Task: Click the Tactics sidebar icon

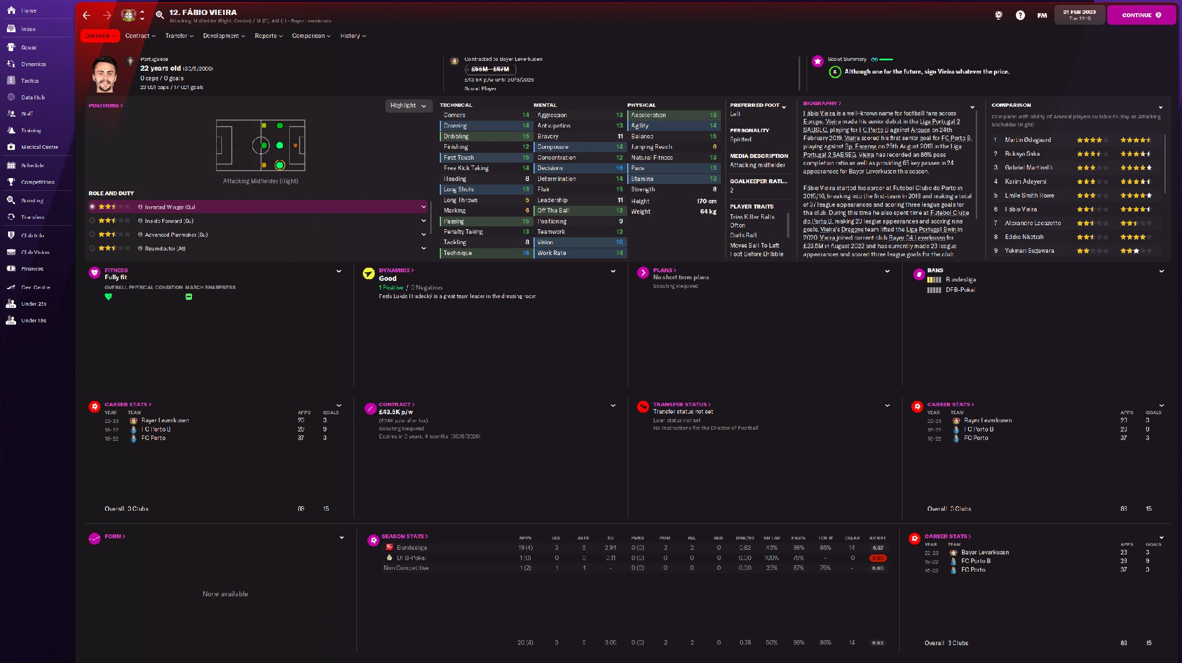Action: [11, 80]
